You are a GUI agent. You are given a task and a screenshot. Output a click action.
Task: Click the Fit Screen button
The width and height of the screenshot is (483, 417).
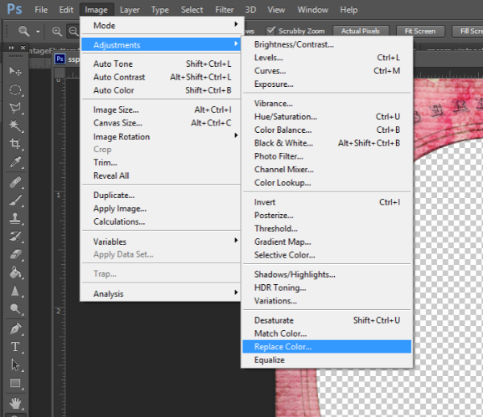click(x=420, y=31)
